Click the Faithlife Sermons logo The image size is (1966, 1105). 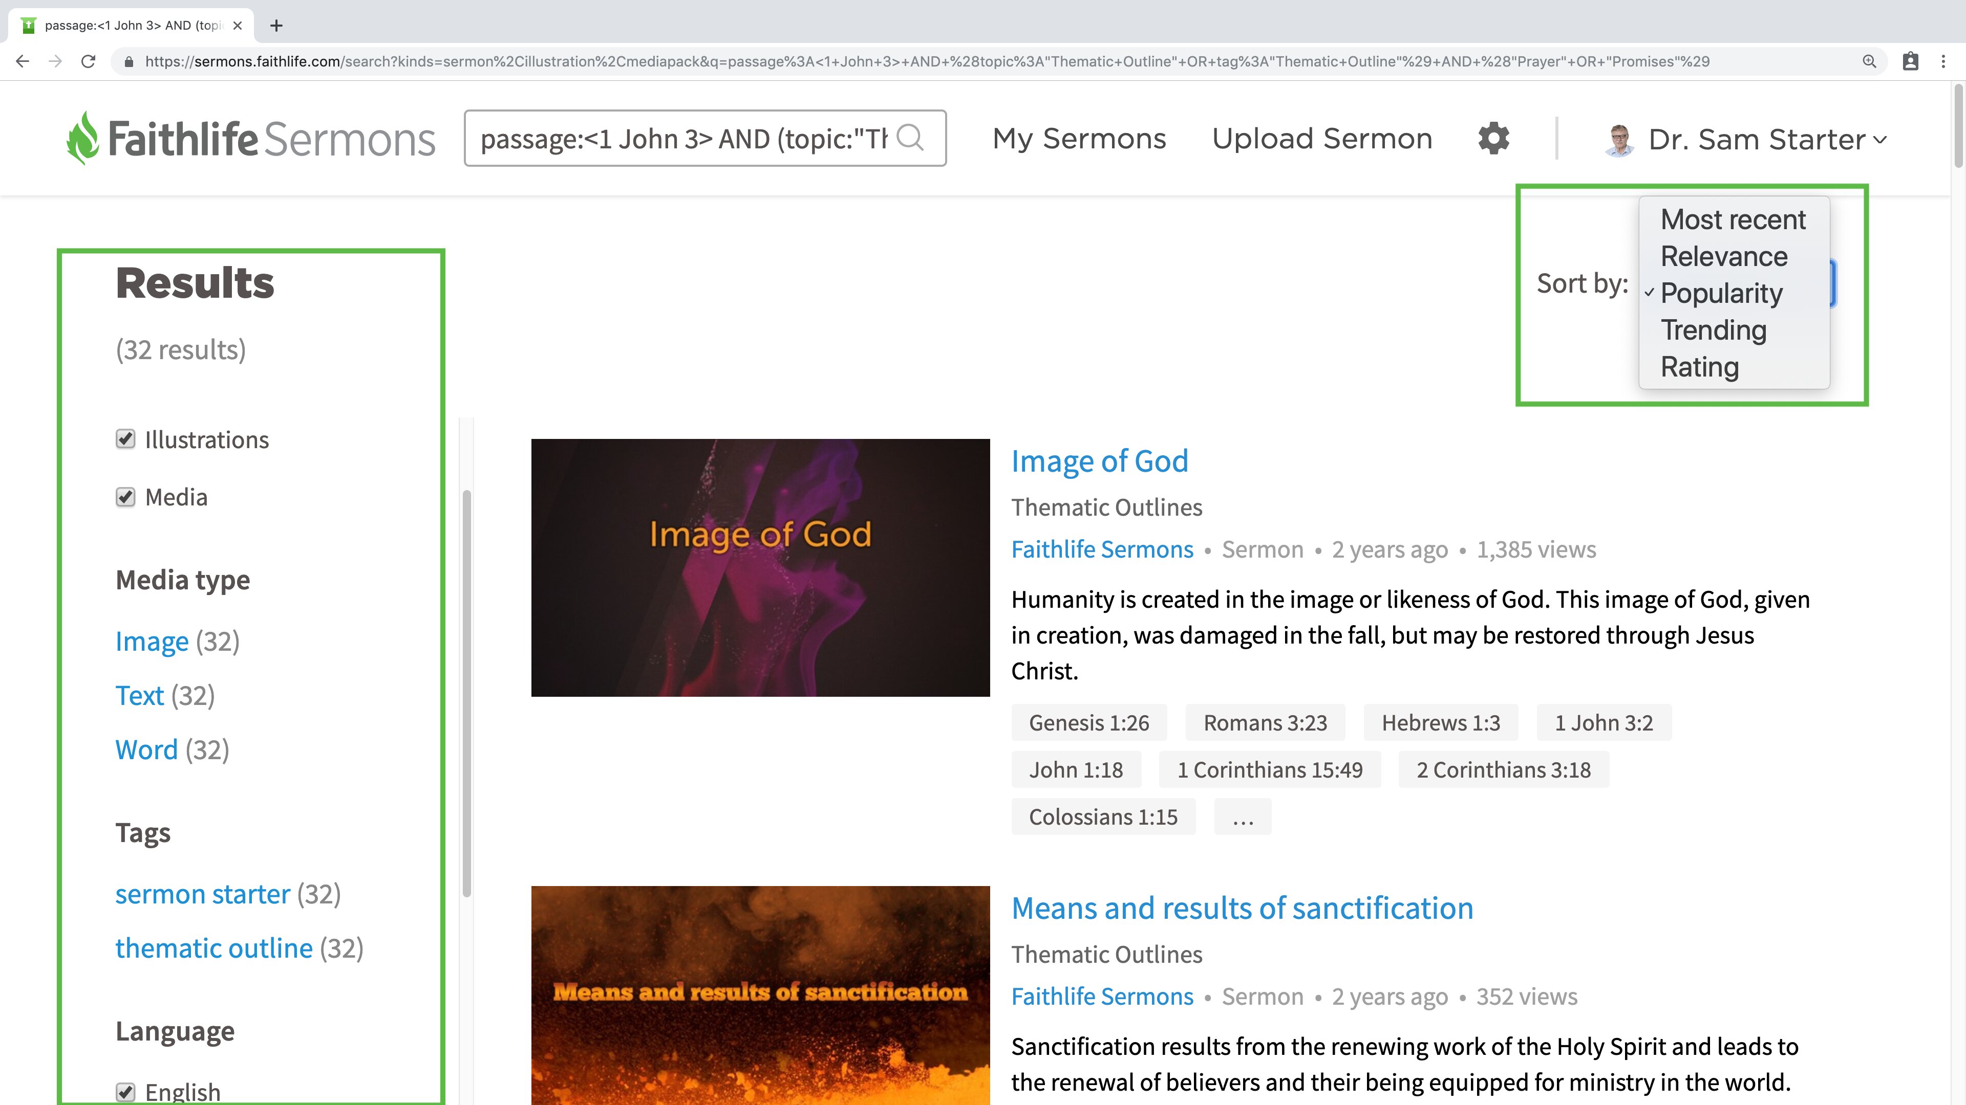tap(251, 138)
